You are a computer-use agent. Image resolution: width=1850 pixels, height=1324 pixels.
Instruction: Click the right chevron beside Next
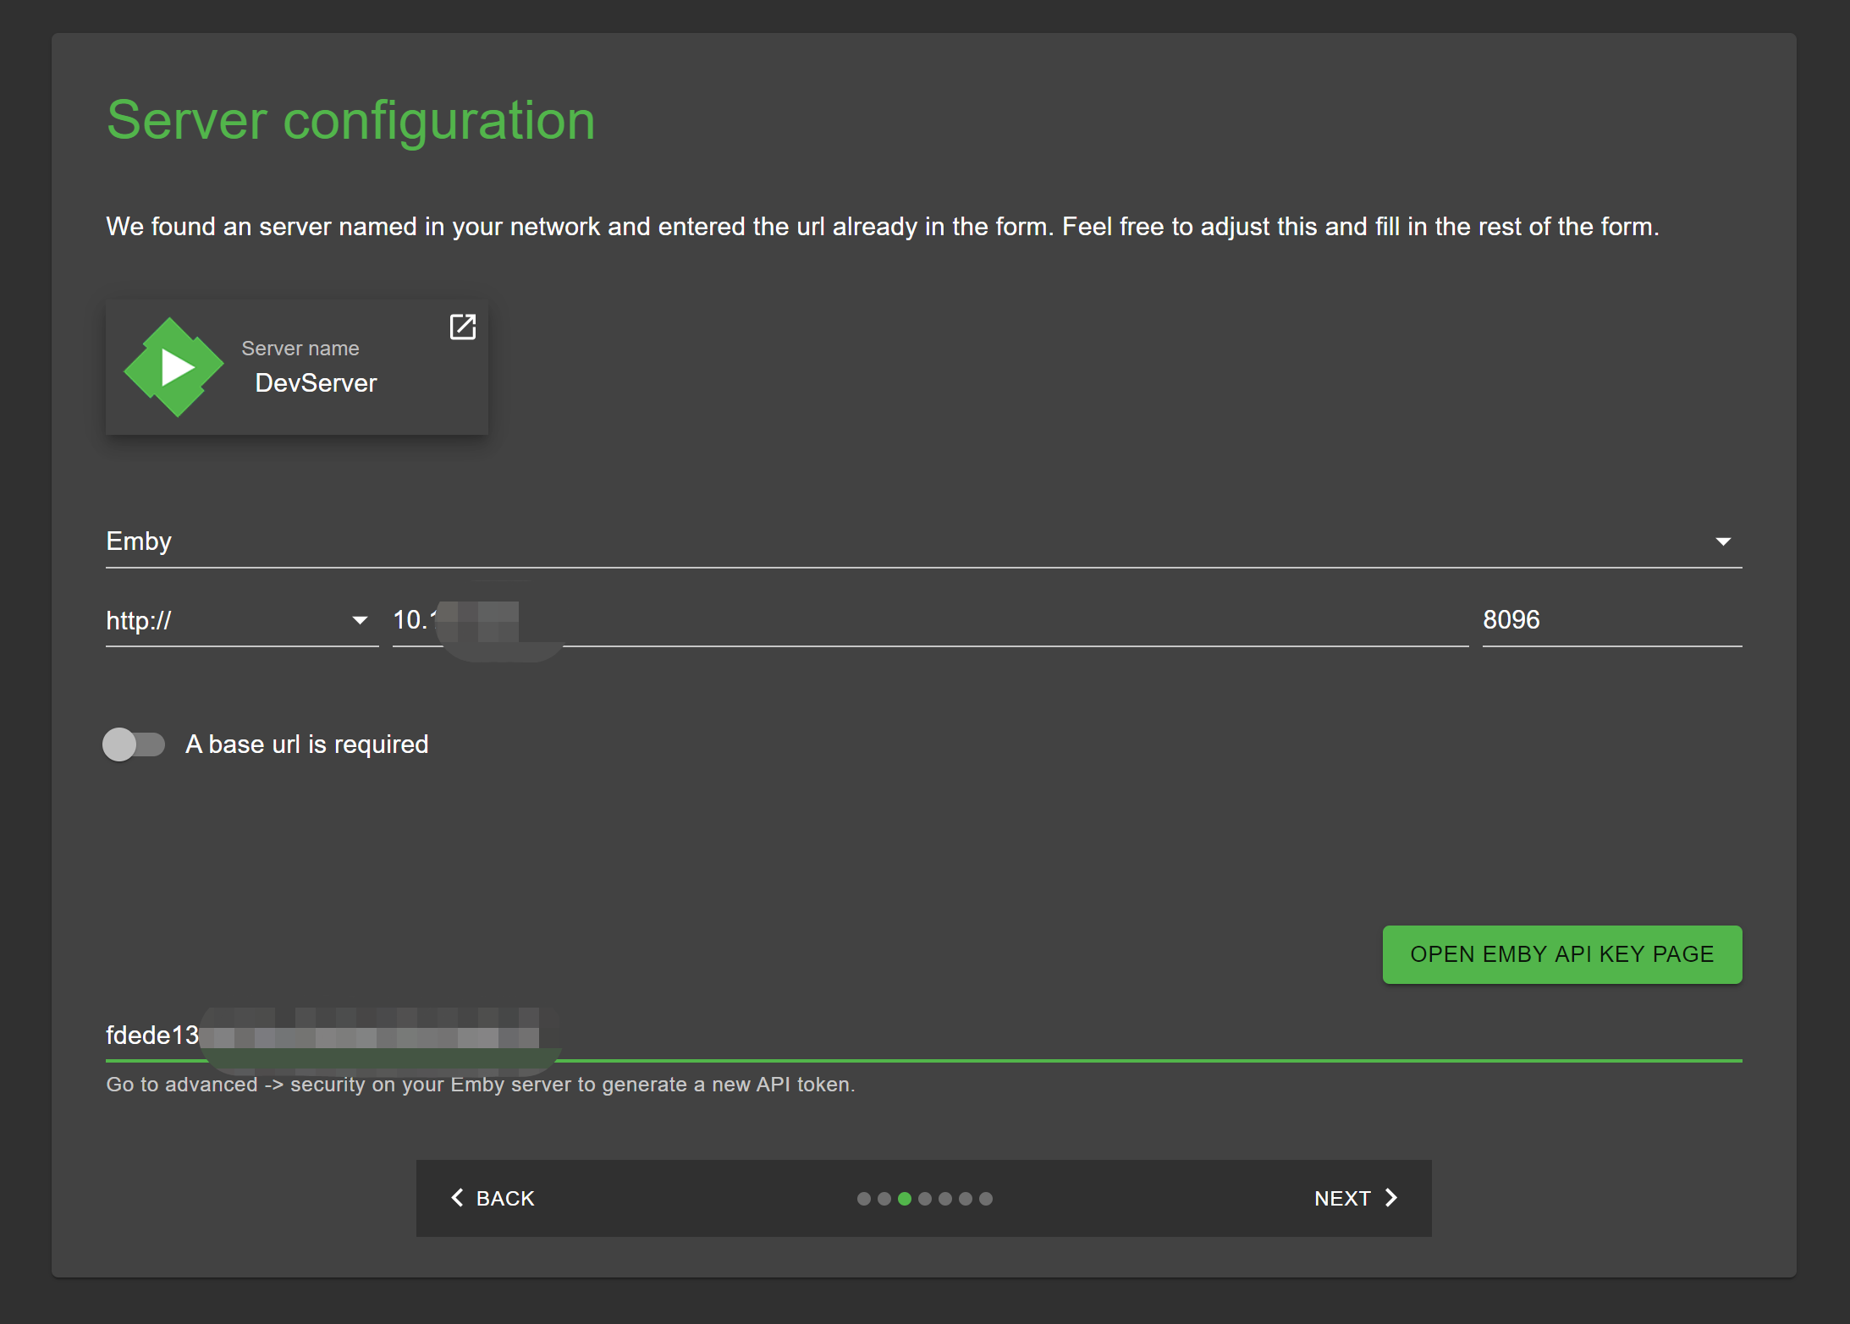point(1390,1198)
